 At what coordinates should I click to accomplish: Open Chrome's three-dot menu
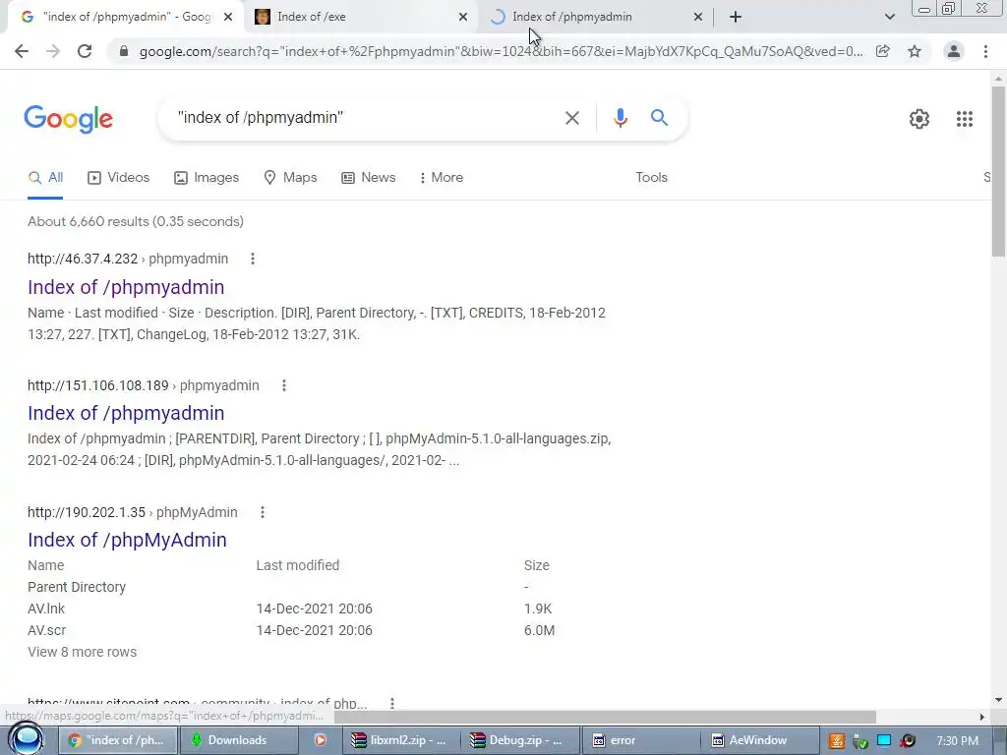[x=985, y=51]
